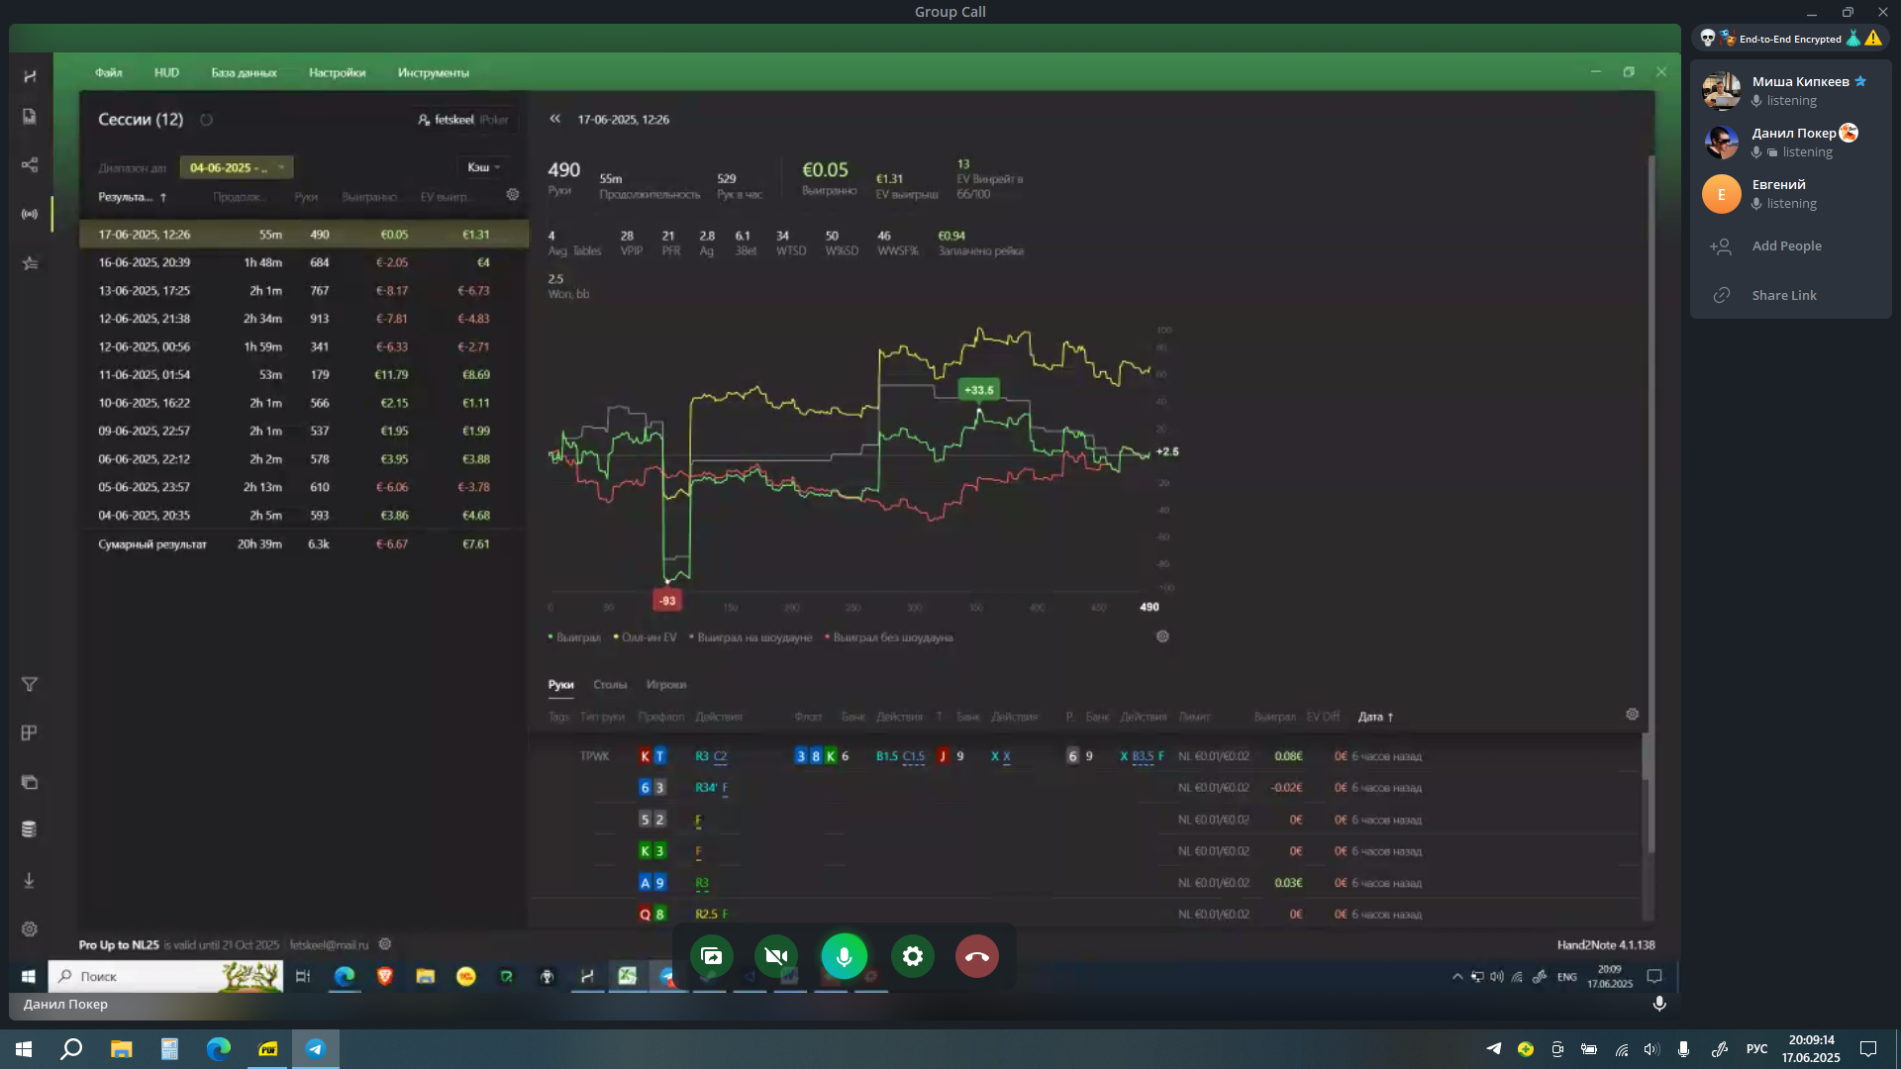Open File Explorer from the Windows taskbar

point(121,1049)
